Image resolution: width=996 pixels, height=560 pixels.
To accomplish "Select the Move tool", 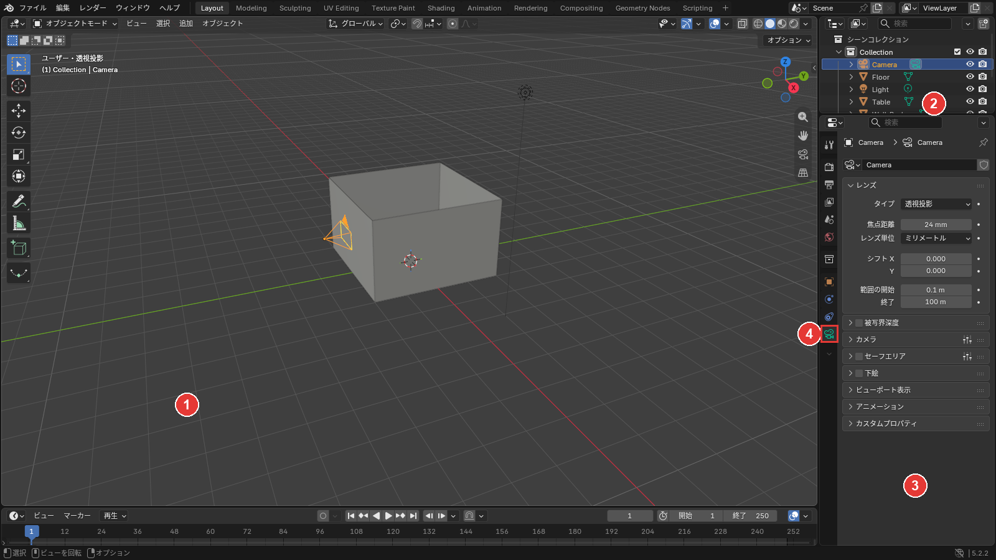I will (19, 111).
